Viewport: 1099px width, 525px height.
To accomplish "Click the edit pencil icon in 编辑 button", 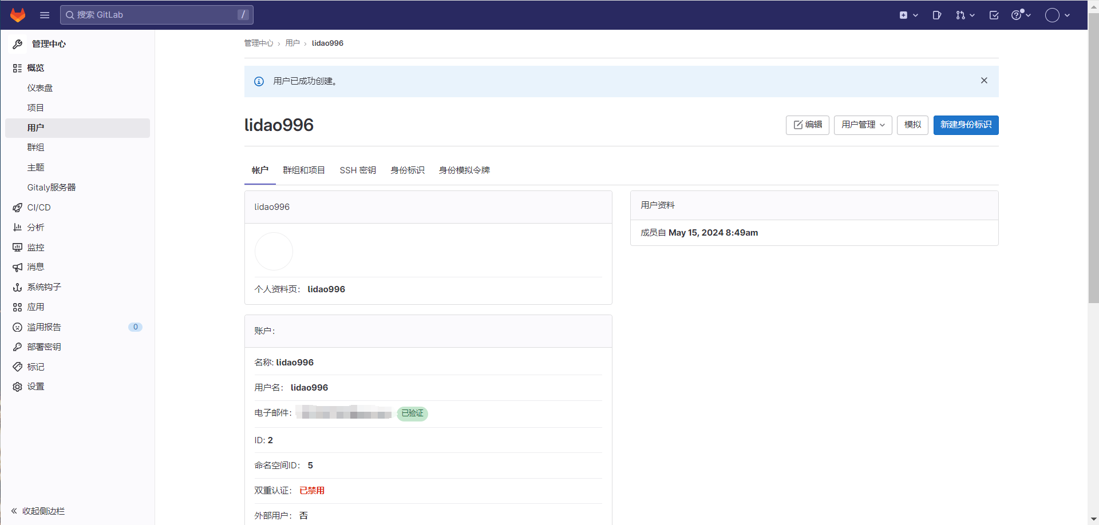I will click(x=798, y=125).
